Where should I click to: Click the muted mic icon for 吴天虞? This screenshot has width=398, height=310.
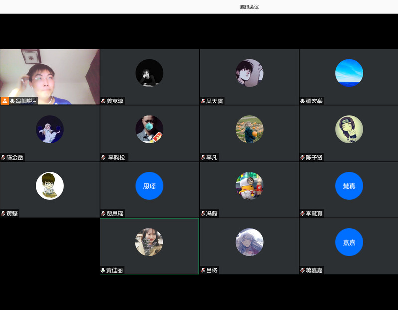tap(203, 101)
